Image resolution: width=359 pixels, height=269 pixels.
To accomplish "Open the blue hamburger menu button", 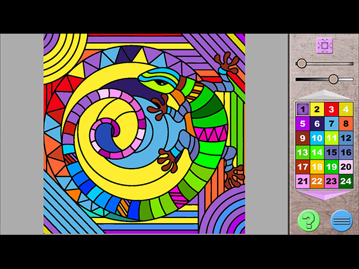I will click(x=341, y=220).
